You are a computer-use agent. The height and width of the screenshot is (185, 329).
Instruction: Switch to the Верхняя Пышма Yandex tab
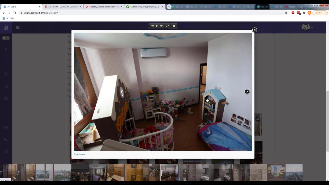tap(63, 7)
